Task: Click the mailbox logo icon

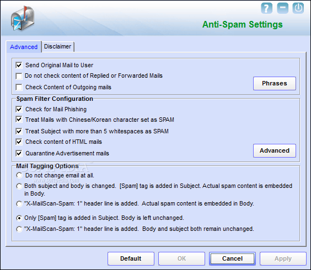Action: 23,18
